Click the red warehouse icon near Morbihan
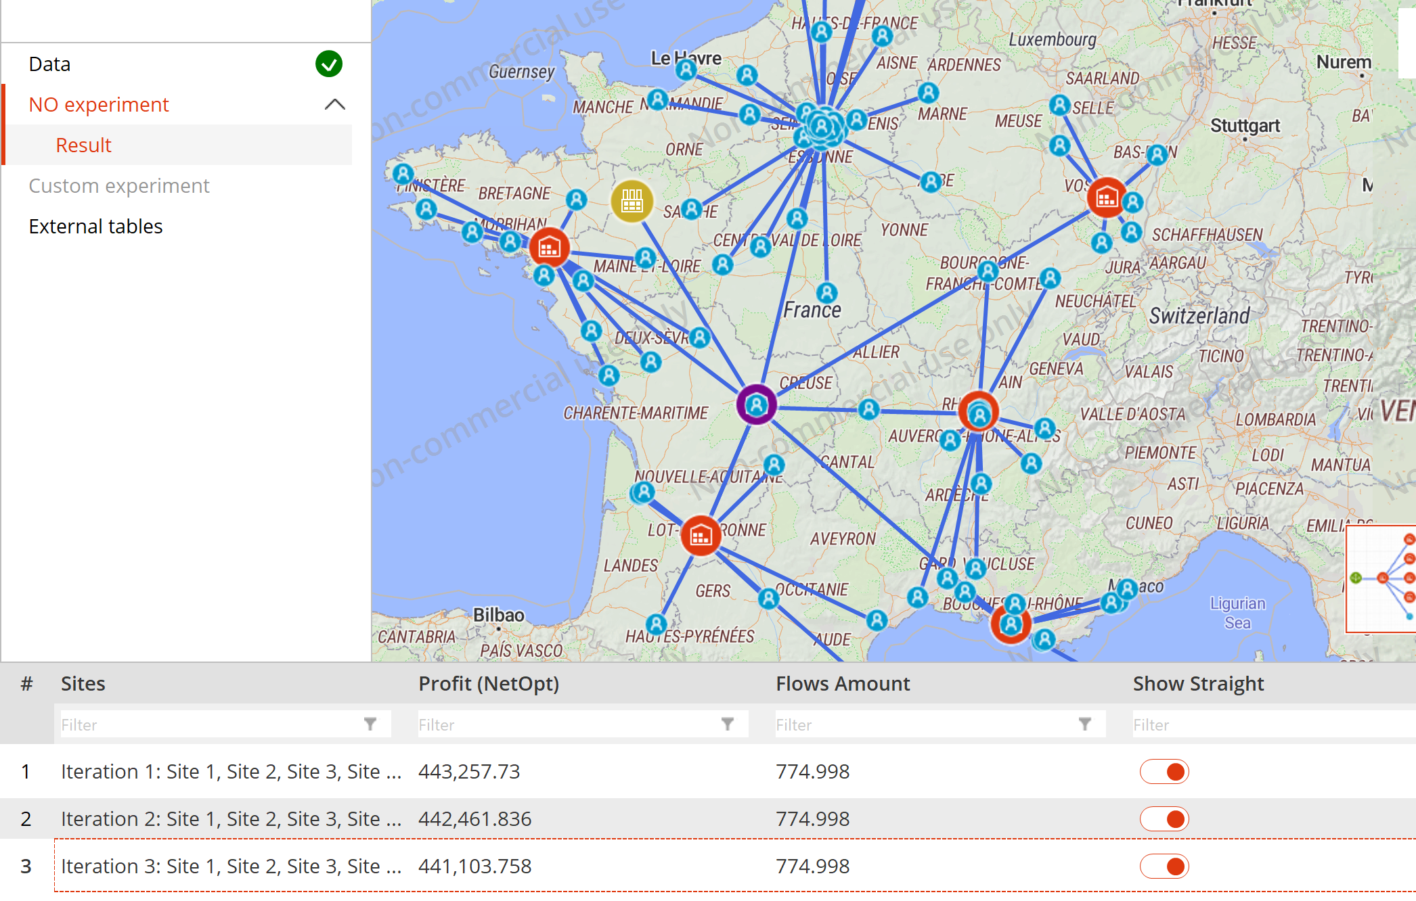 (x=548, y=248)
